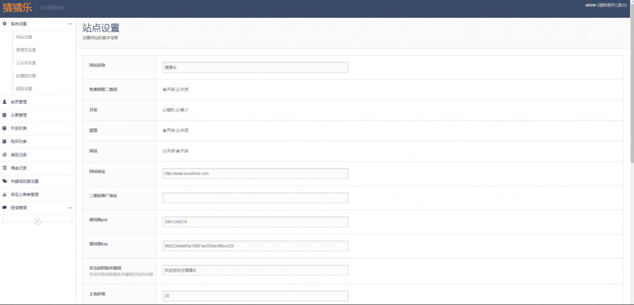
Task: Expand the 短信管理 menu arrow
Action: pos(70,207)
